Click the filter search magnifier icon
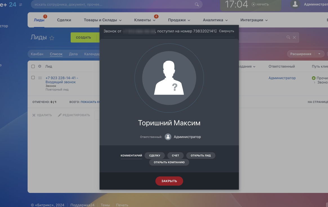328x207 pixels. (288, 37)
